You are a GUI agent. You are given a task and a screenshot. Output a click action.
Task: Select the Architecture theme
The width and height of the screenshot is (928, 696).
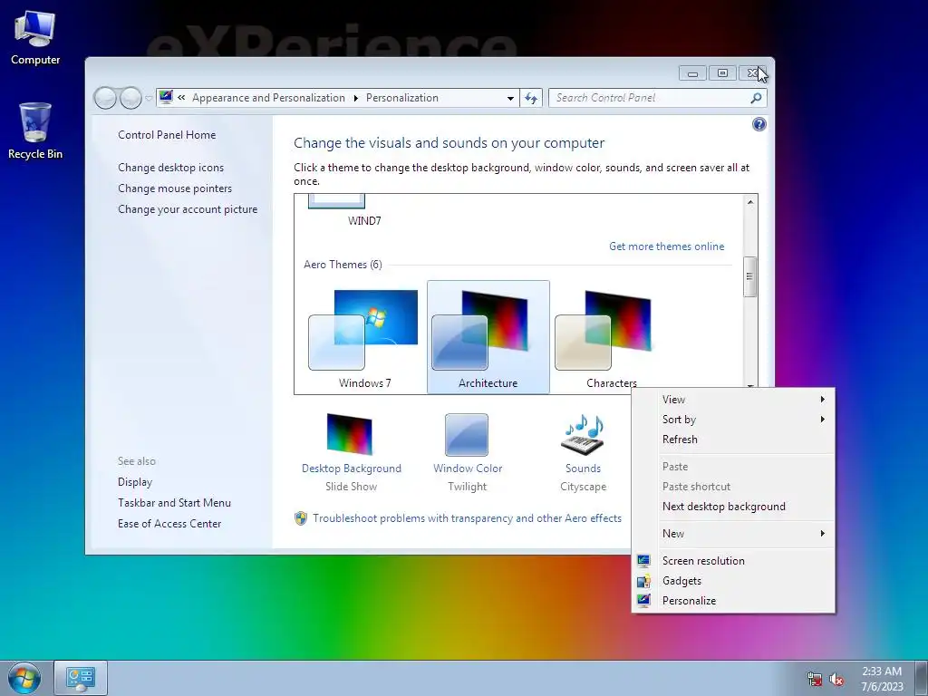click(x=488, y=337)
